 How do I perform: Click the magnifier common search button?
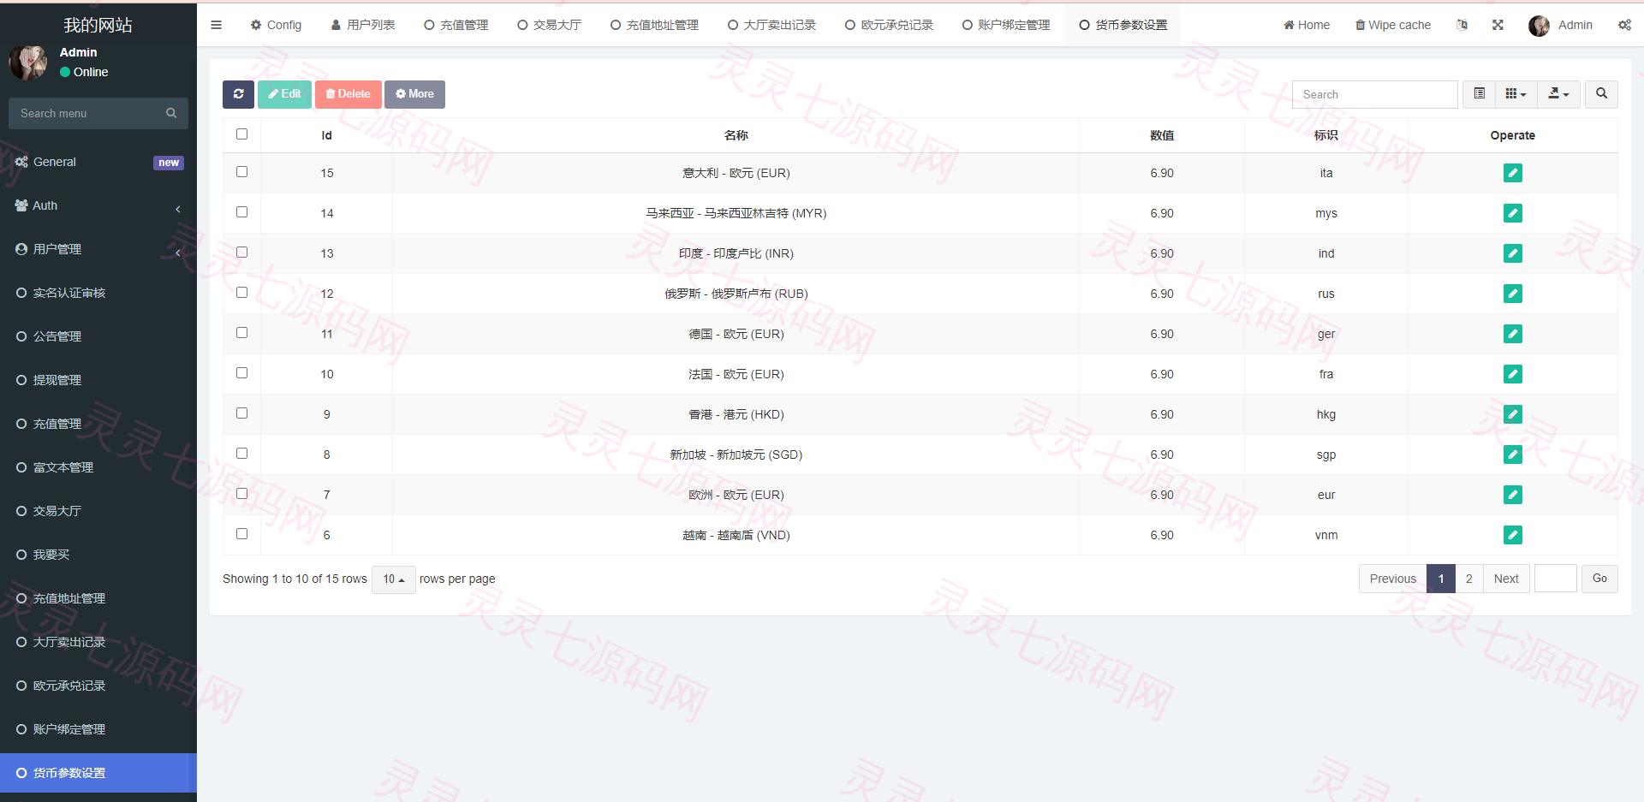1601,94
